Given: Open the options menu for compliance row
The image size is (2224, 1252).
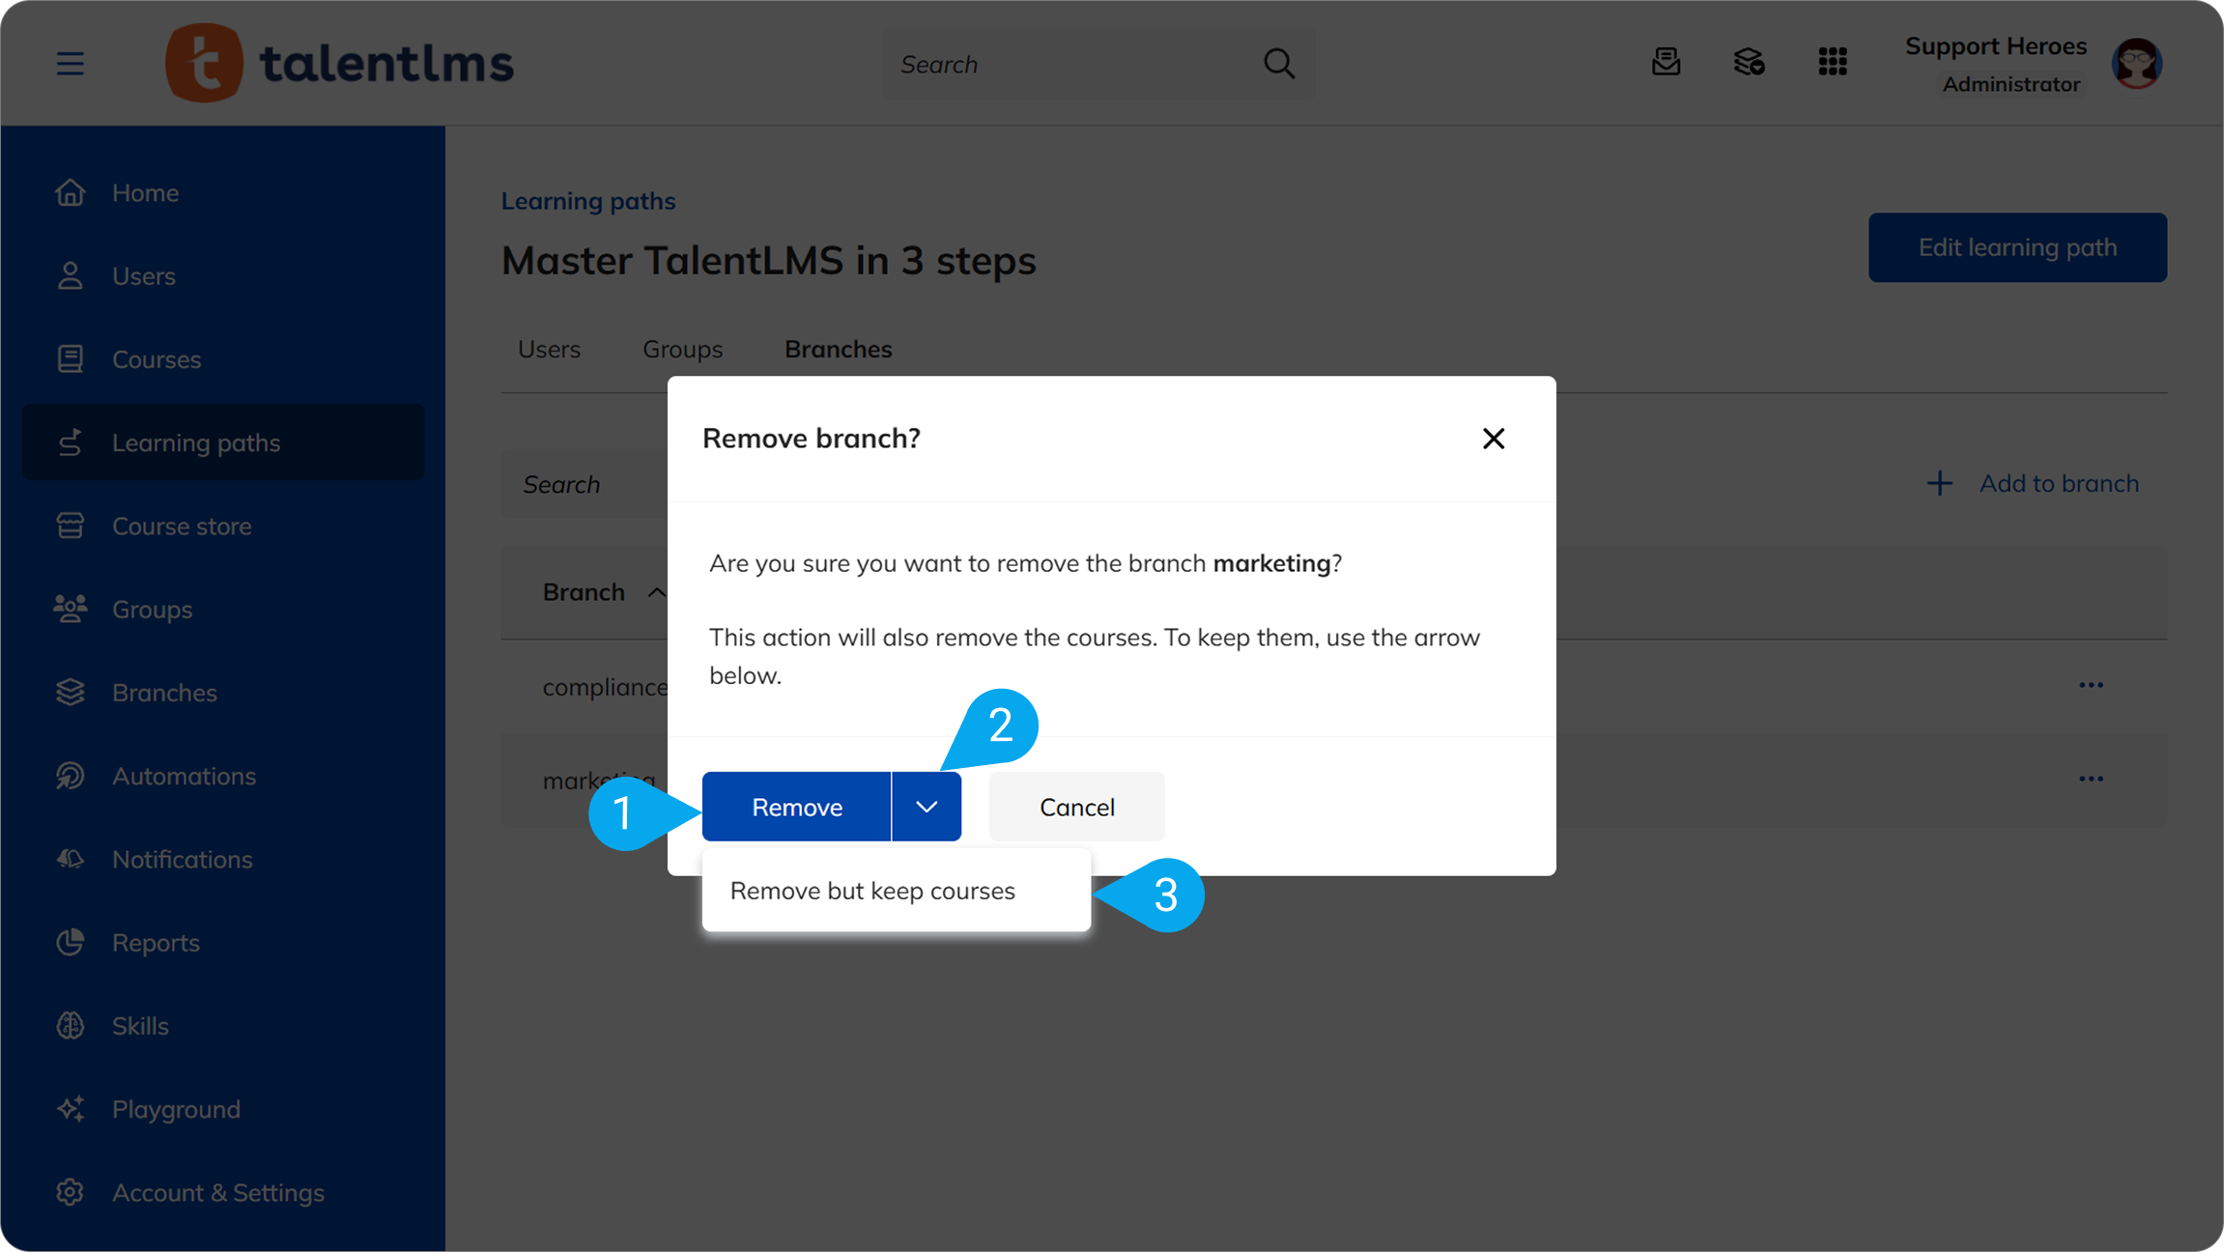Looking at the screenshot, I should 2092,685.
